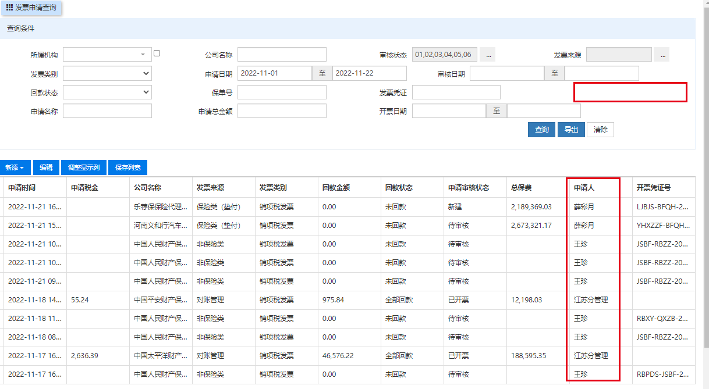Expand the 新添 dropdown button
This screenshot has height=389, width=709.
15,167
